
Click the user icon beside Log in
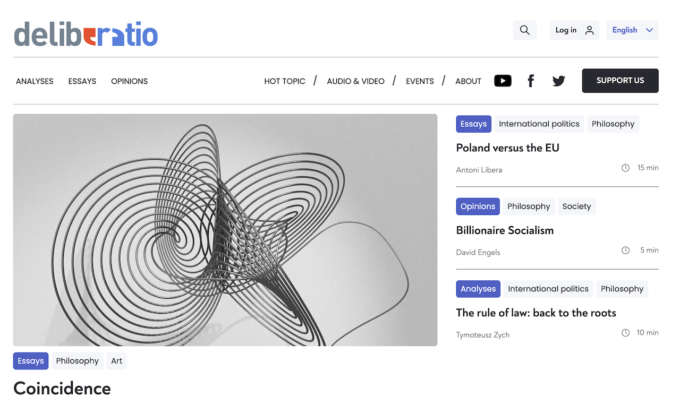tap(589, 30)
